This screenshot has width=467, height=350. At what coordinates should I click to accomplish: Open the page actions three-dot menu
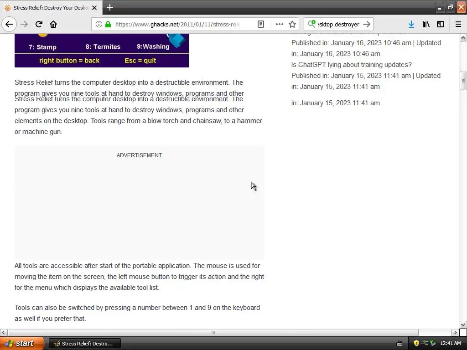(280, 24)
